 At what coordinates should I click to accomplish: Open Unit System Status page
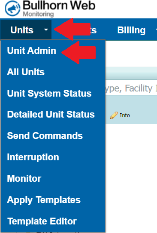tap(49, 94)
